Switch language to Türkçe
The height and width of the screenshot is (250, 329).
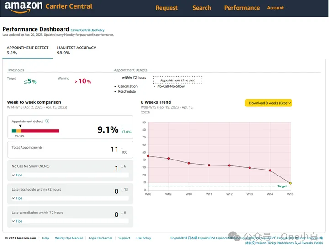[x=272, y=243]
